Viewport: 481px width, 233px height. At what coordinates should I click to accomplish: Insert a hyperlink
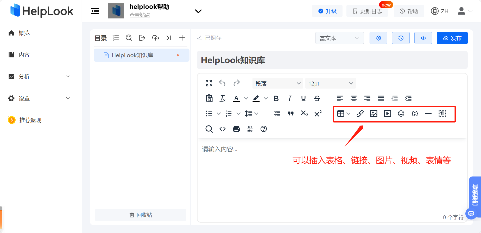pos(360,114)
